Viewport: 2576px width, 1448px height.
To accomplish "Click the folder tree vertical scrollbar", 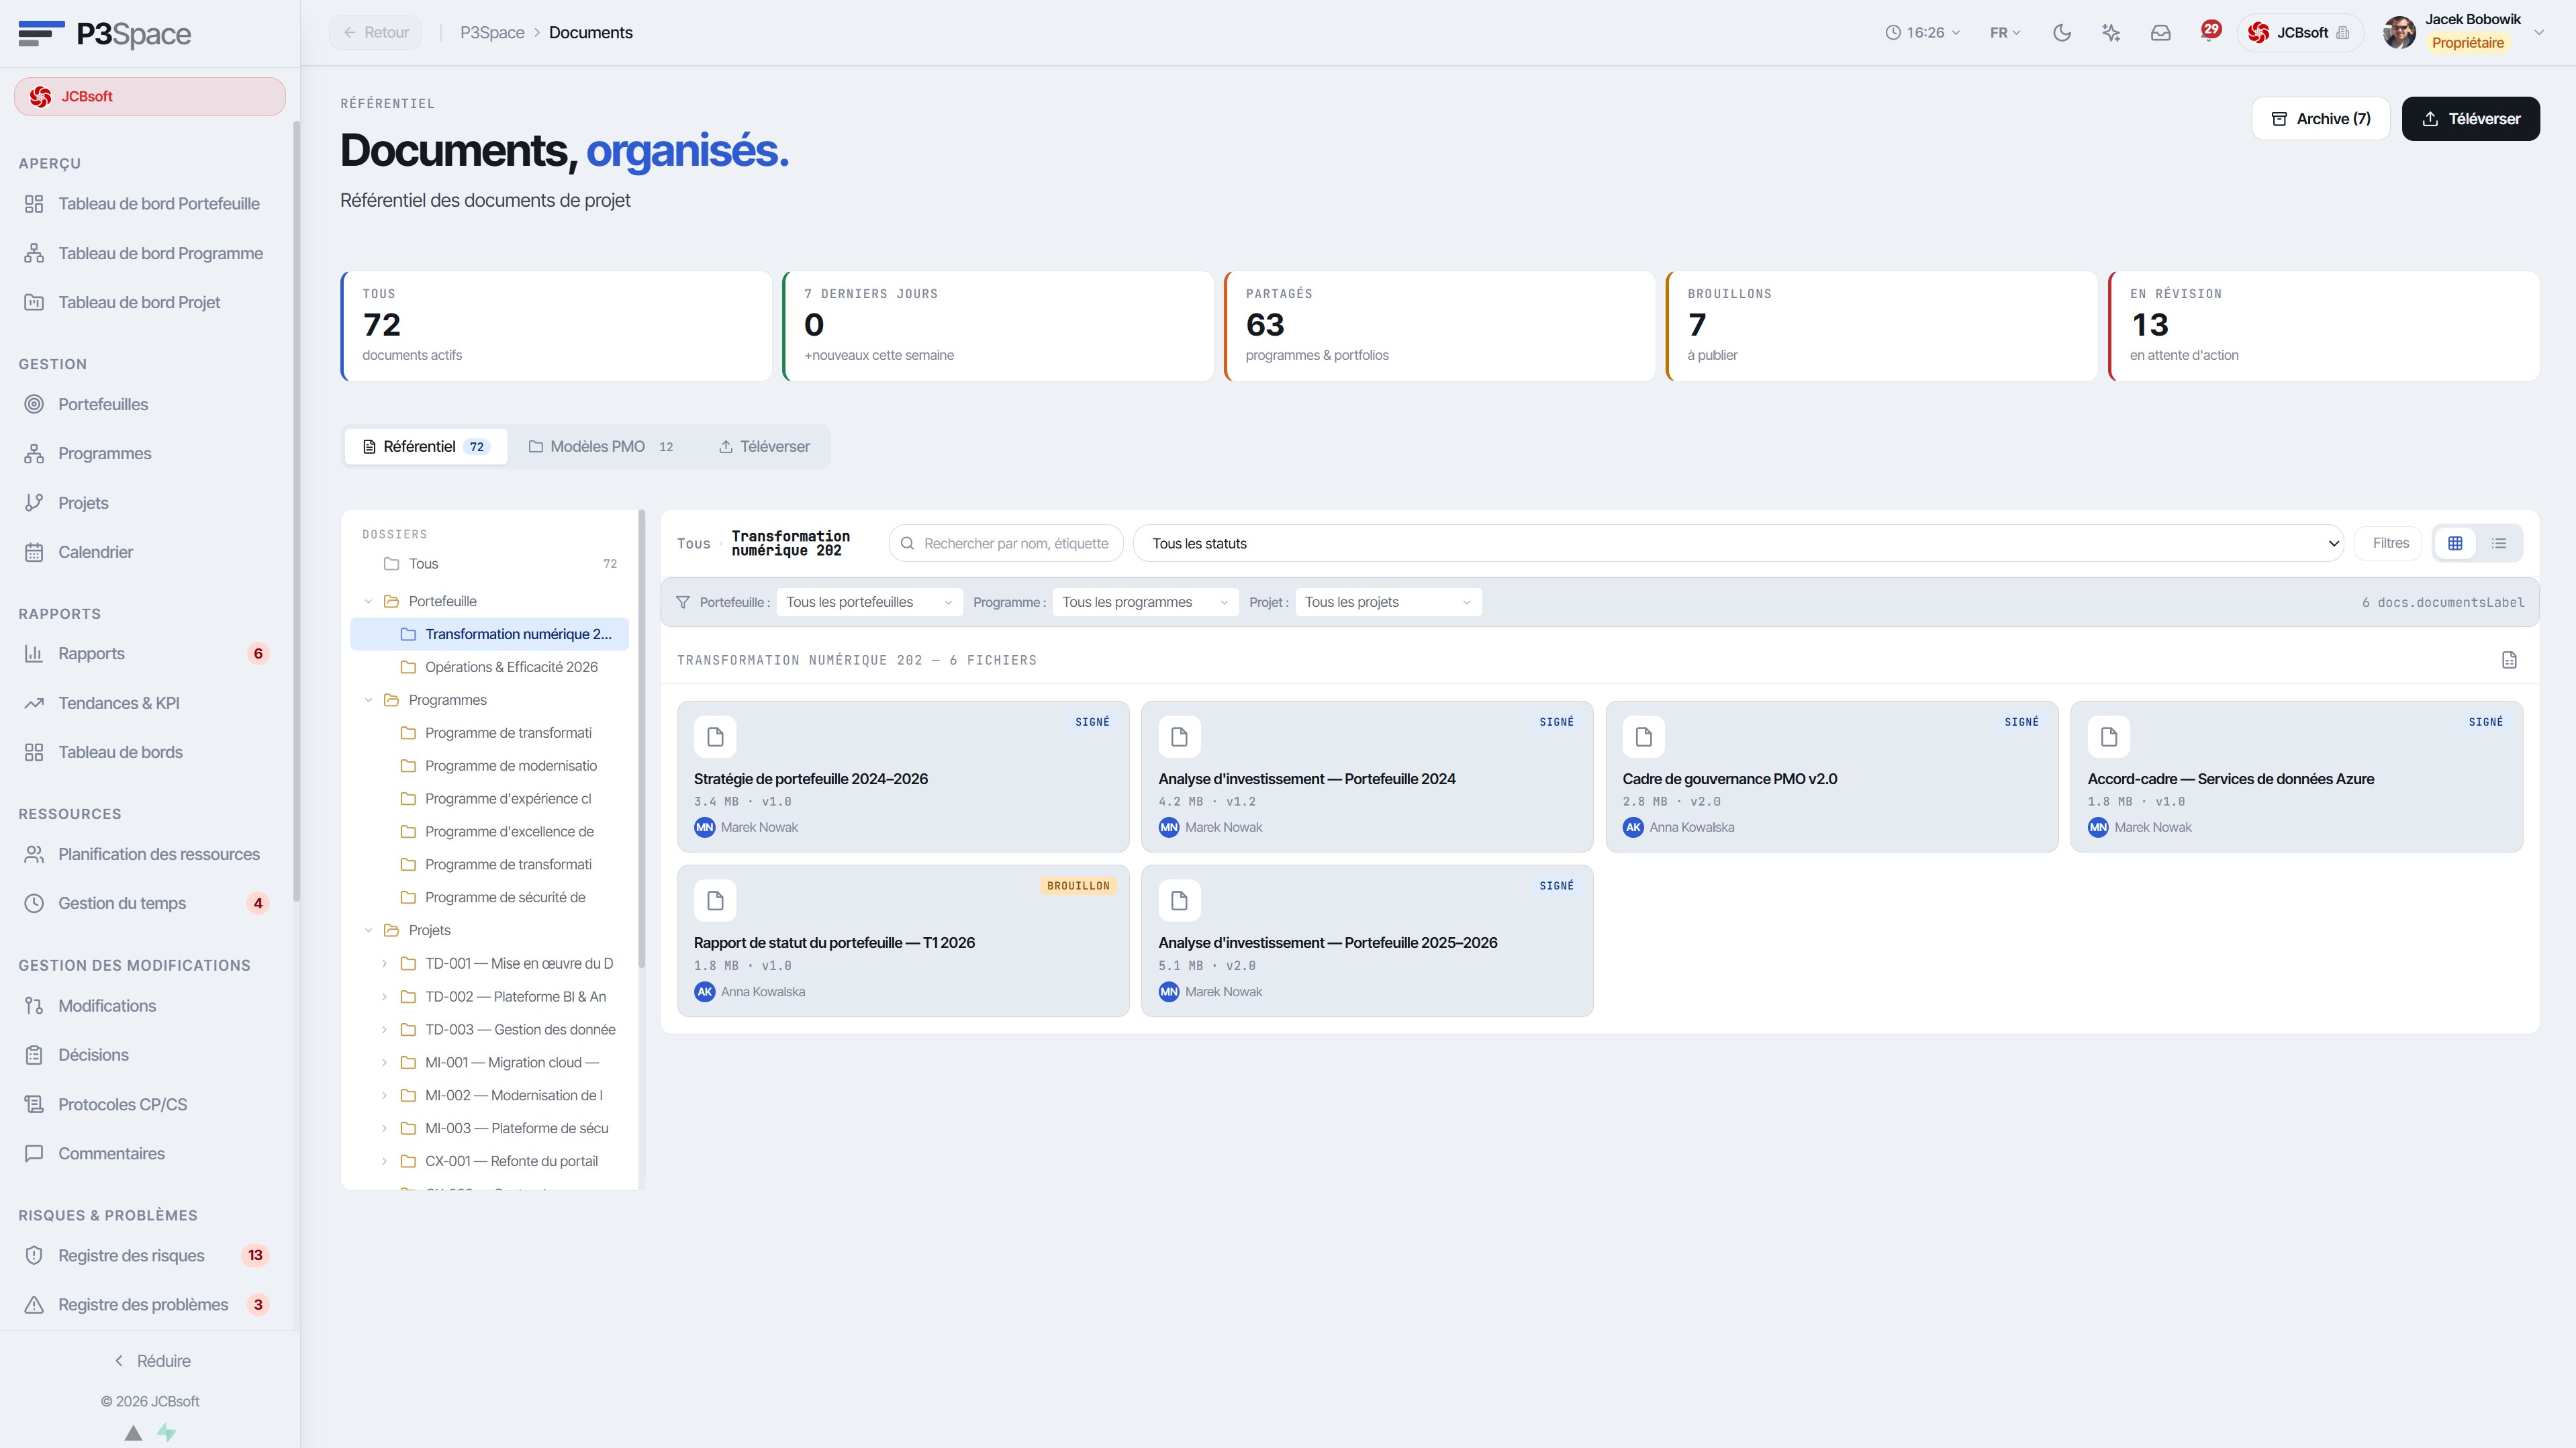I will 641,740.
